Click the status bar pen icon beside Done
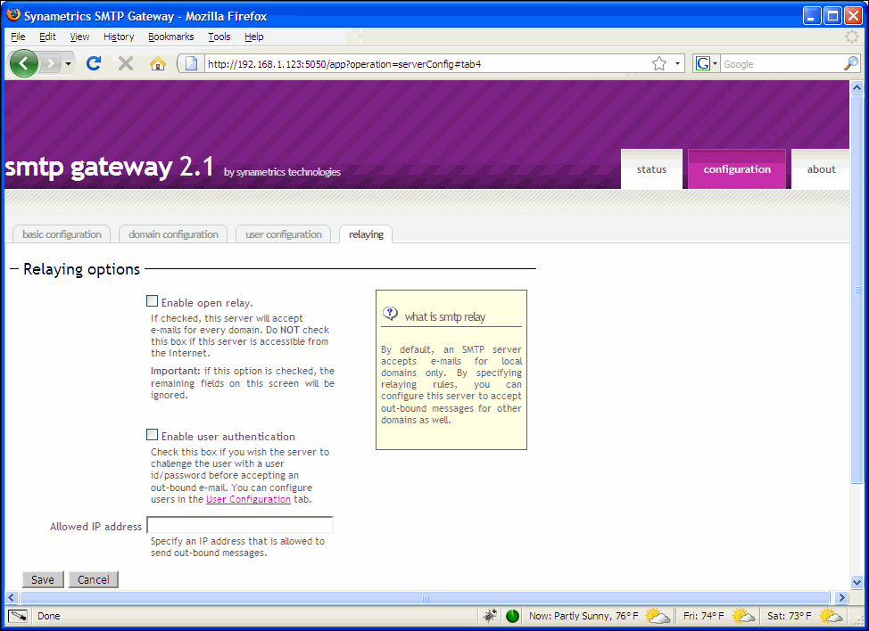 (18, 616)
